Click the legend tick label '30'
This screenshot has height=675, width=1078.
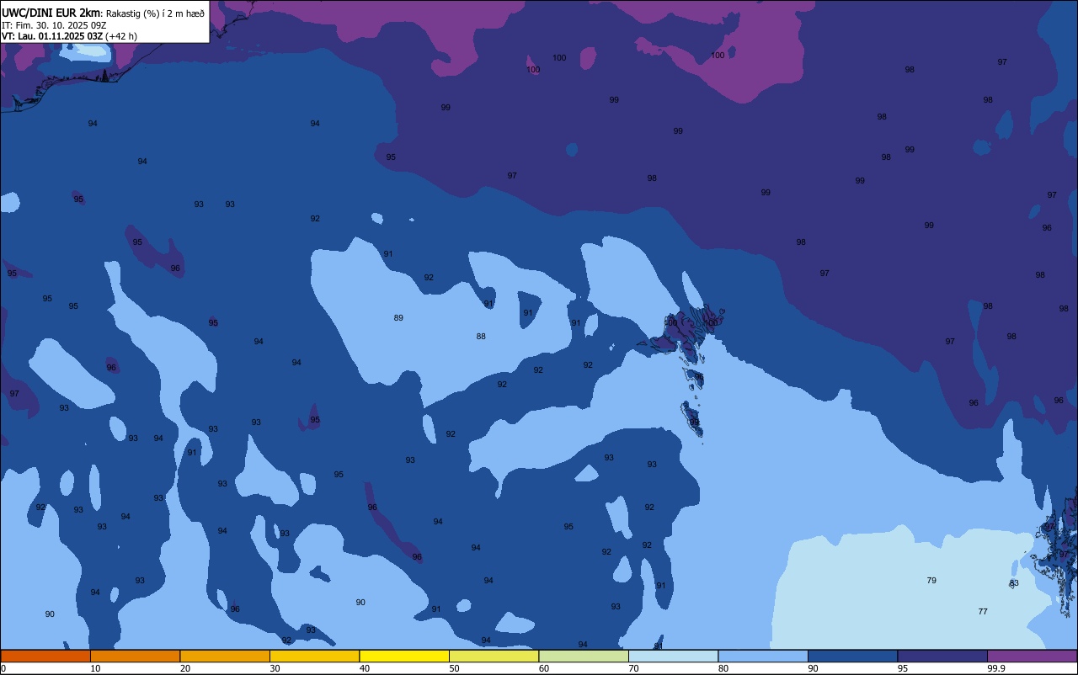click(275, 668)
